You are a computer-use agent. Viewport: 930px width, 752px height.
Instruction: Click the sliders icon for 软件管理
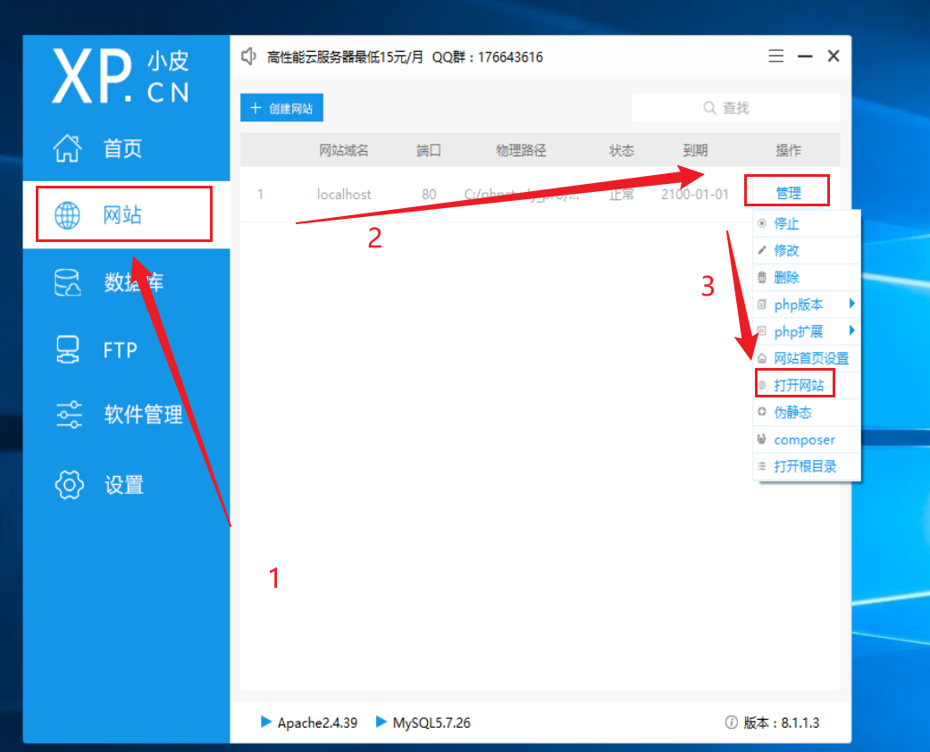(x=69, y=414)
